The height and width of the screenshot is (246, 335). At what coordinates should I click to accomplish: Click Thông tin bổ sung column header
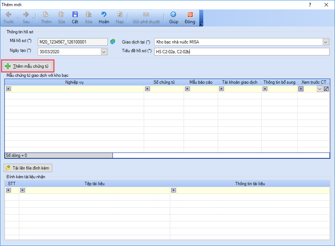pos(279,82)
